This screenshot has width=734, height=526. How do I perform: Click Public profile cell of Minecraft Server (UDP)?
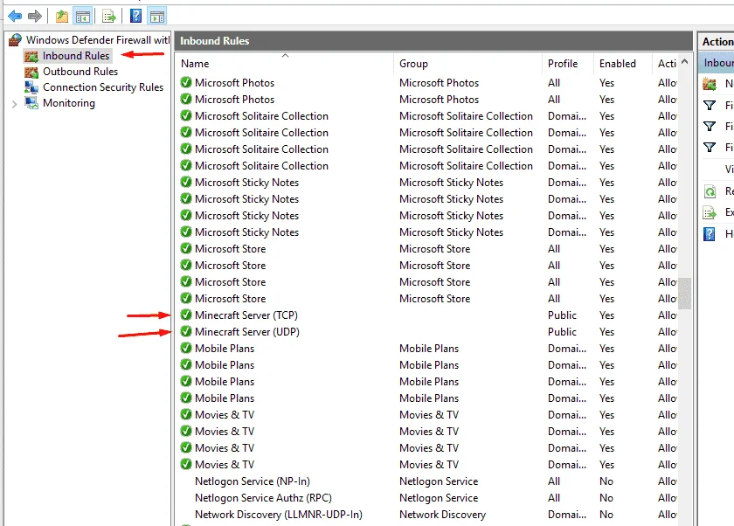click(x=562, y=332)
